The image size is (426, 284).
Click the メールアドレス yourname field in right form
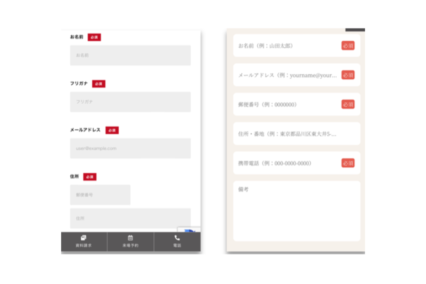coord(297,75)
